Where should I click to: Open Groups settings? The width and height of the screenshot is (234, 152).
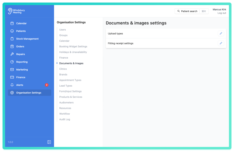[x=63, y=35]
